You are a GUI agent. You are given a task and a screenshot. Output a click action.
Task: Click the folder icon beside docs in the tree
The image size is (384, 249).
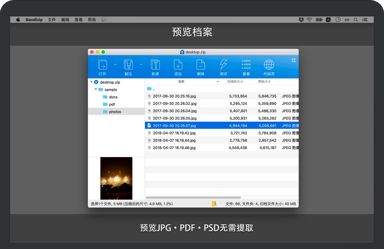click(x=105, y=97)
